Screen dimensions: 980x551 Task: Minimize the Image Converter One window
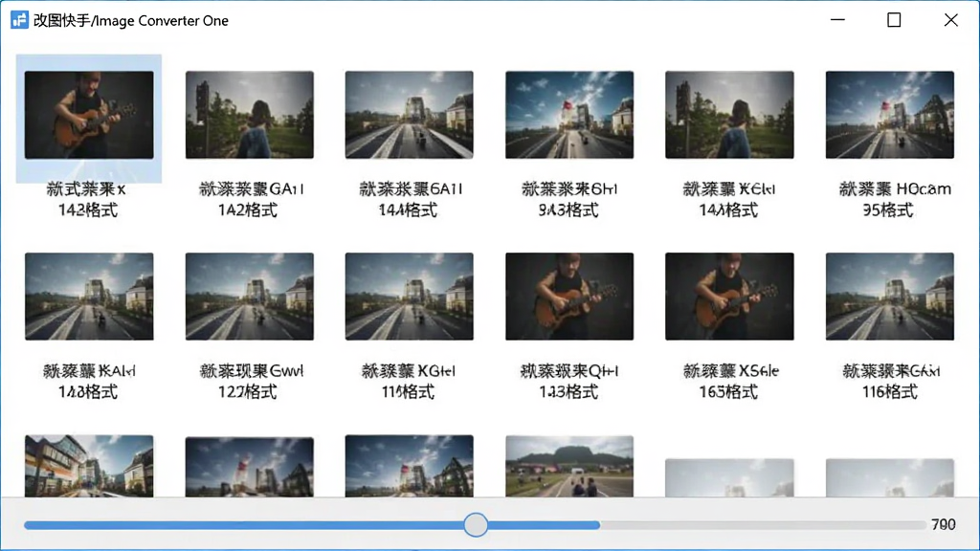click(x=837, y=20)
